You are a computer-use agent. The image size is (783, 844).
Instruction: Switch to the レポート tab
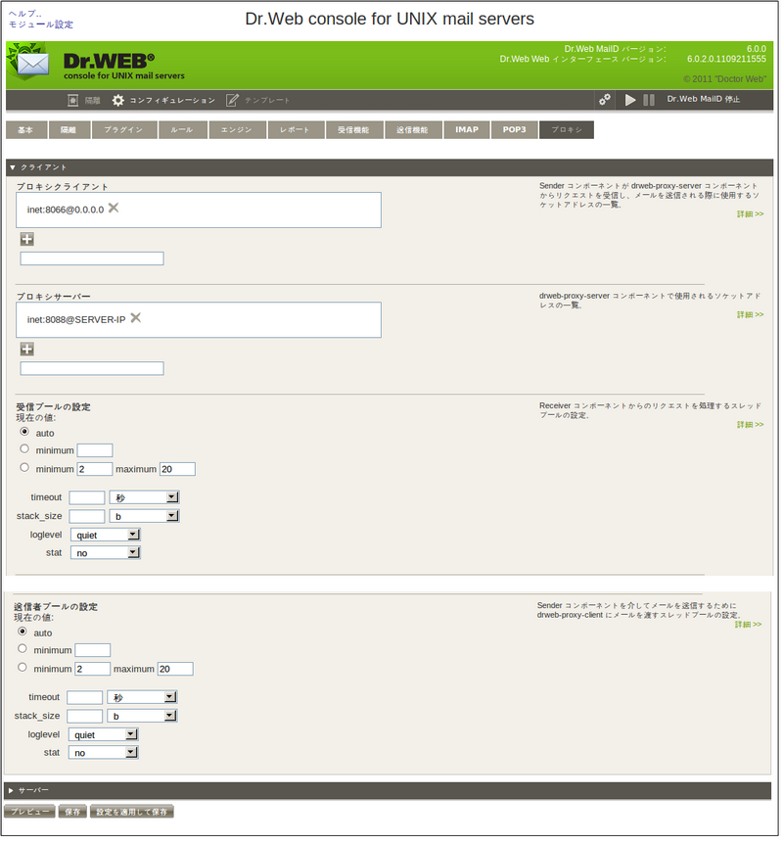coord(298,130)
